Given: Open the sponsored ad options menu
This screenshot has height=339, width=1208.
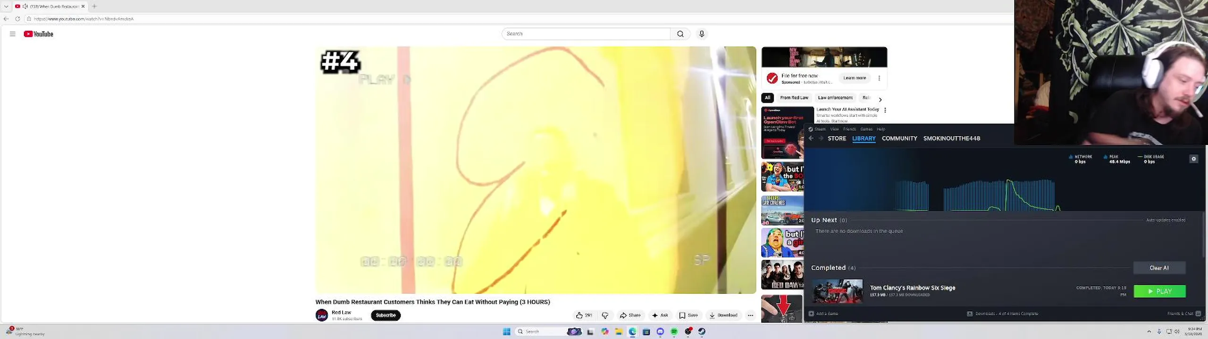Looking at the screenshot, I should 879,78.
